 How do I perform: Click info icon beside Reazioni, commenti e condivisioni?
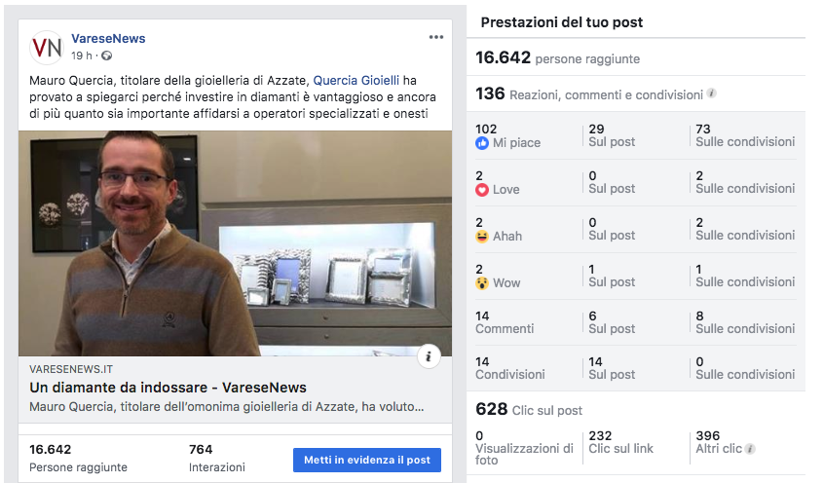click(712, 93)
